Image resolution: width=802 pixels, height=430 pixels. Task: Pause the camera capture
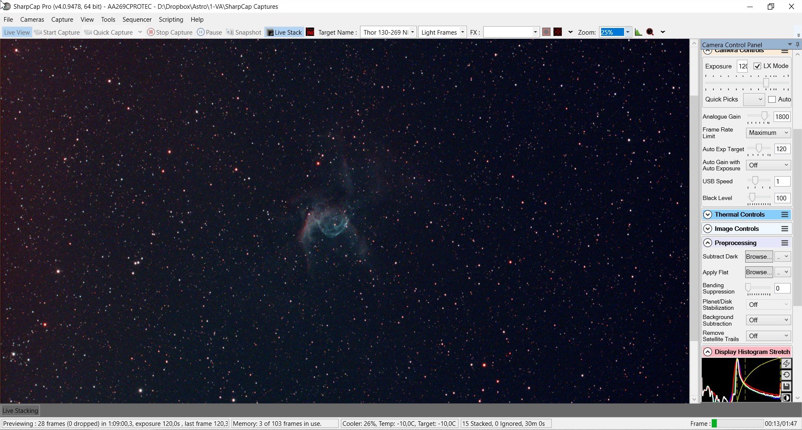(209, 32)
